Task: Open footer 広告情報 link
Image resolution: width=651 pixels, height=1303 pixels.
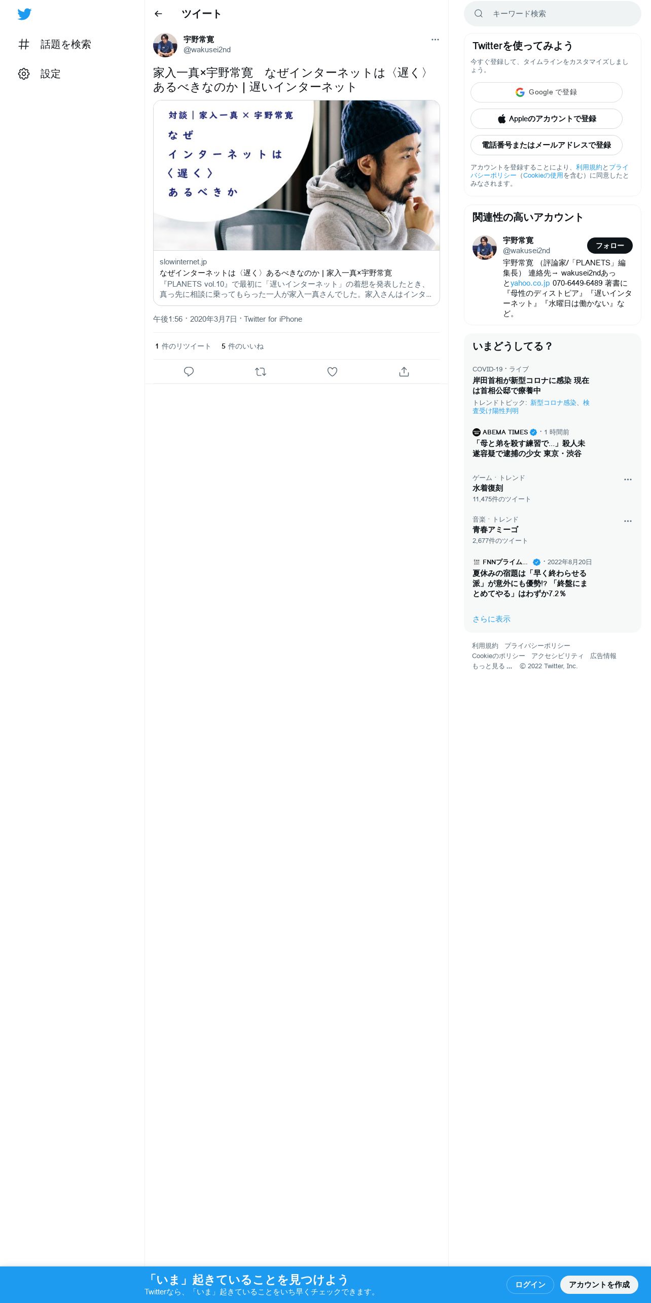Action: (603, 656)
